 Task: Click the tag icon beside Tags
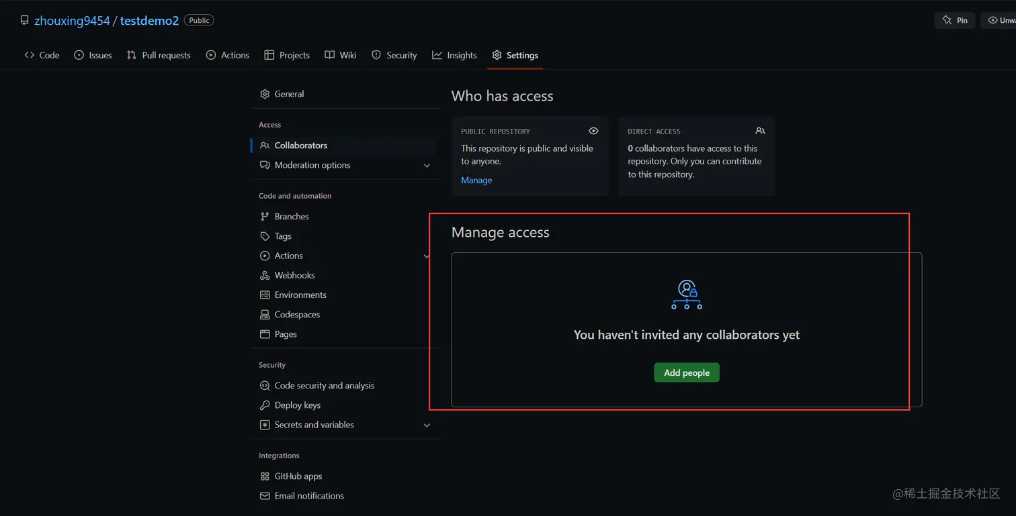(x=265, y=236)
